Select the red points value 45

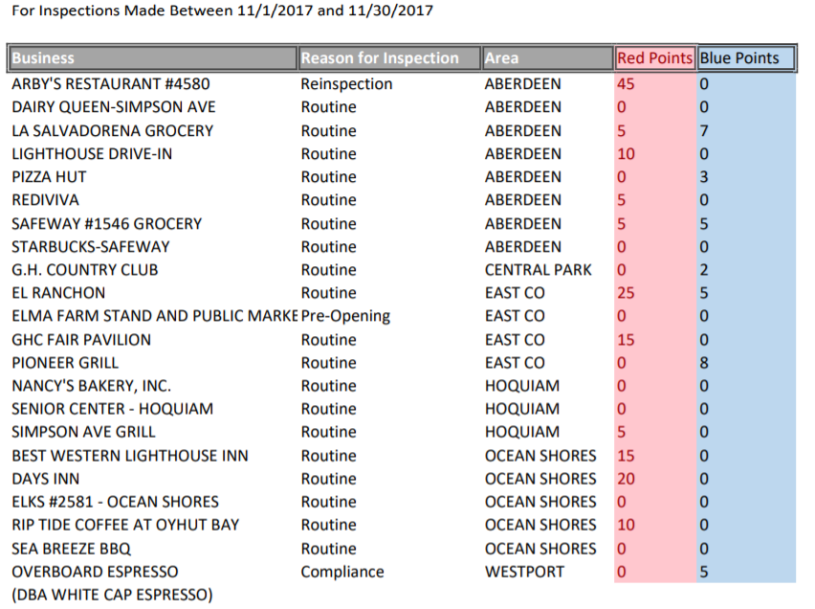tap(626, 84)
